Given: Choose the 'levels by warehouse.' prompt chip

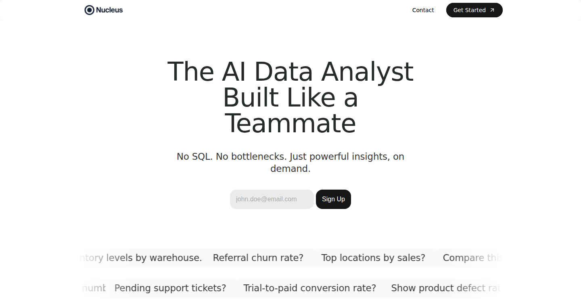Looking at the screenshot, I should [x=141, y=258].
